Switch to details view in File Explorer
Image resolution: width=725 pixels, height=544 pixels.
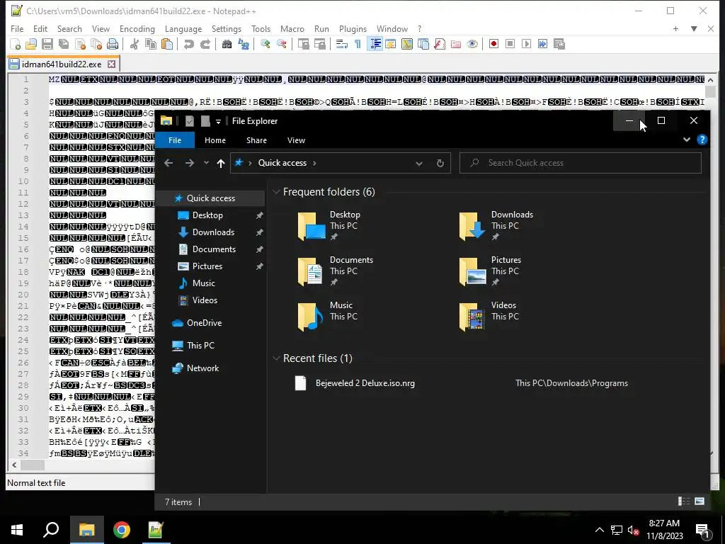pyautogui.click(x=684, y=501)
